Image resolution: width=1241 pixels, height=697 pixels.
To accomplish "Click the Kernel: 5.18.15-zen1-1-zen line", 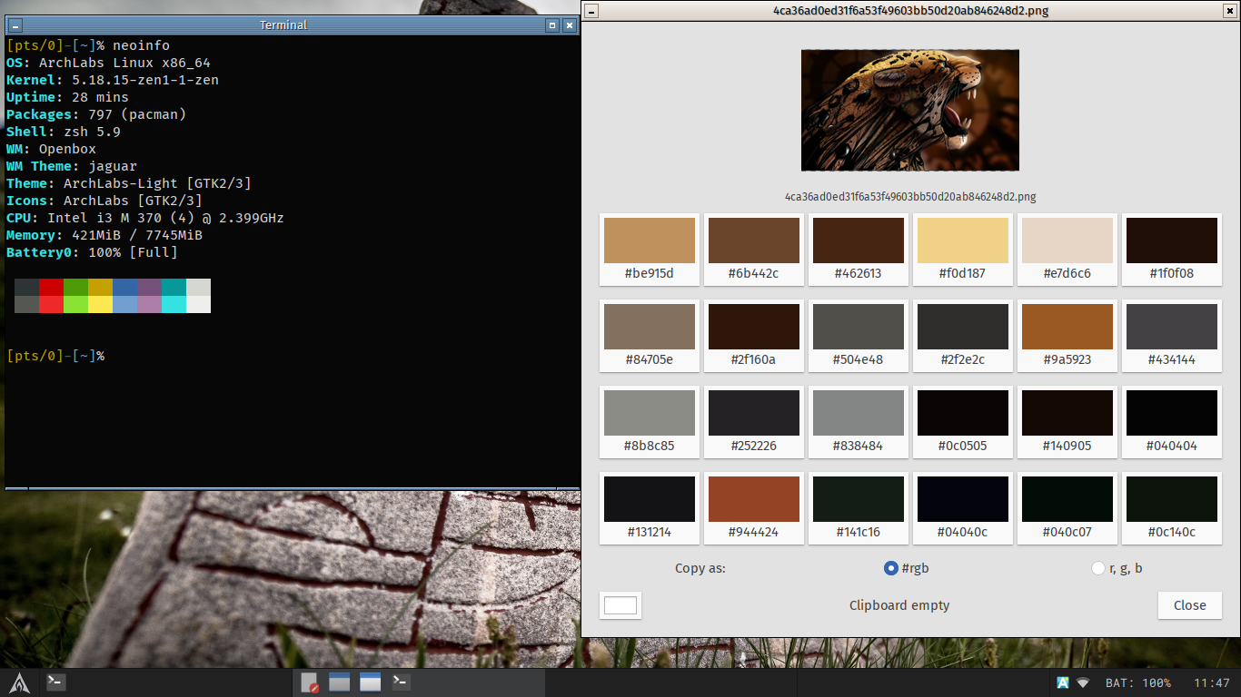I will [x=113, y=80].
